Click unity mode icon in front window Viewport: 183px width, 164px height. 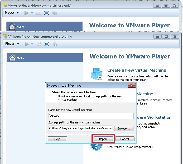pos(55,44)
